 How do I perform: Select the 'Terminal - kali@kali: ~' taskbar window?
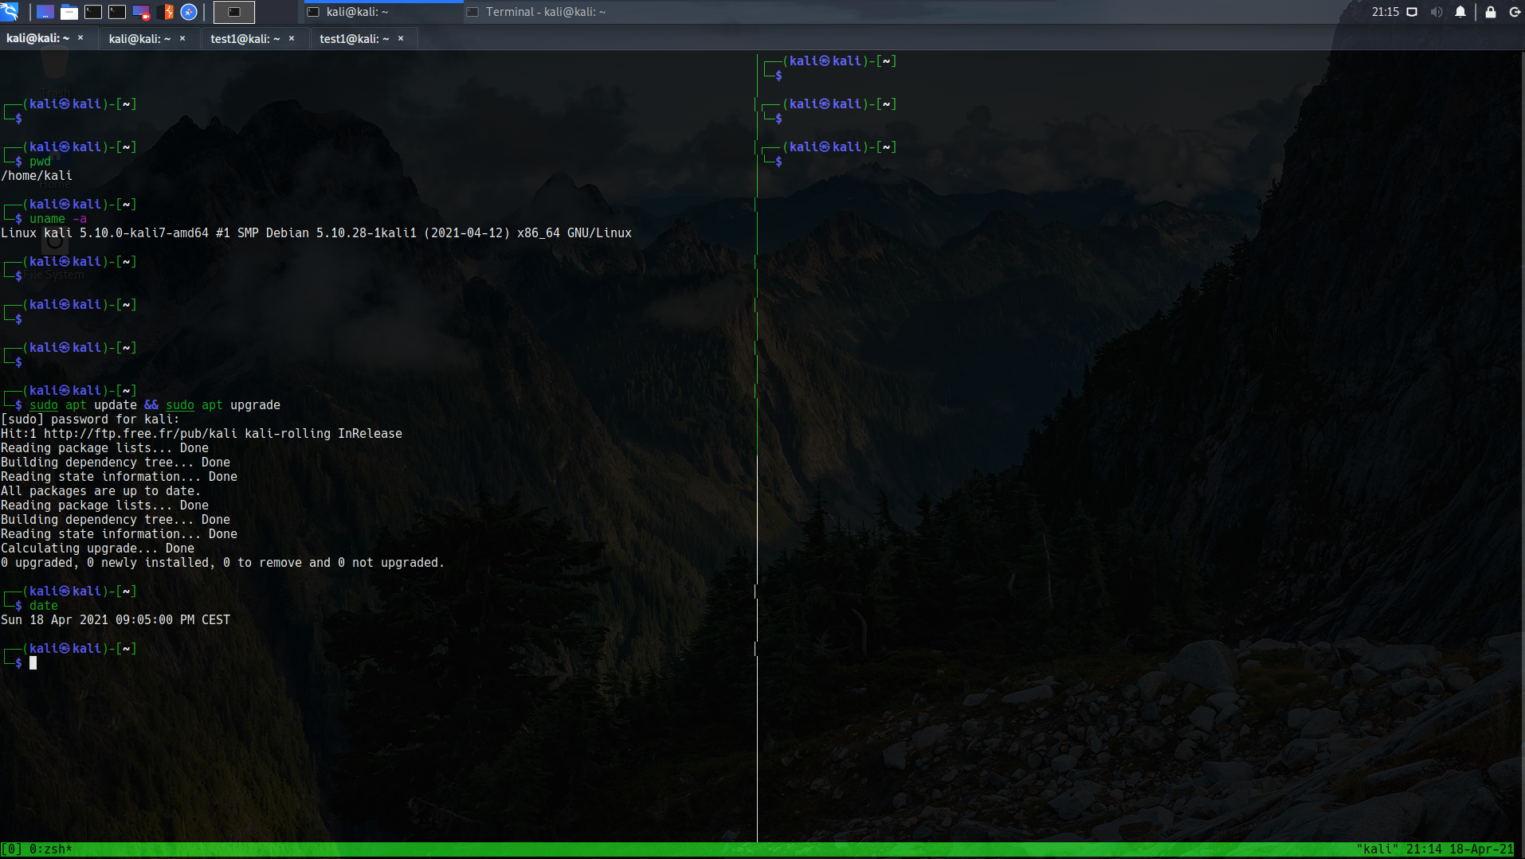pos(545,12)
